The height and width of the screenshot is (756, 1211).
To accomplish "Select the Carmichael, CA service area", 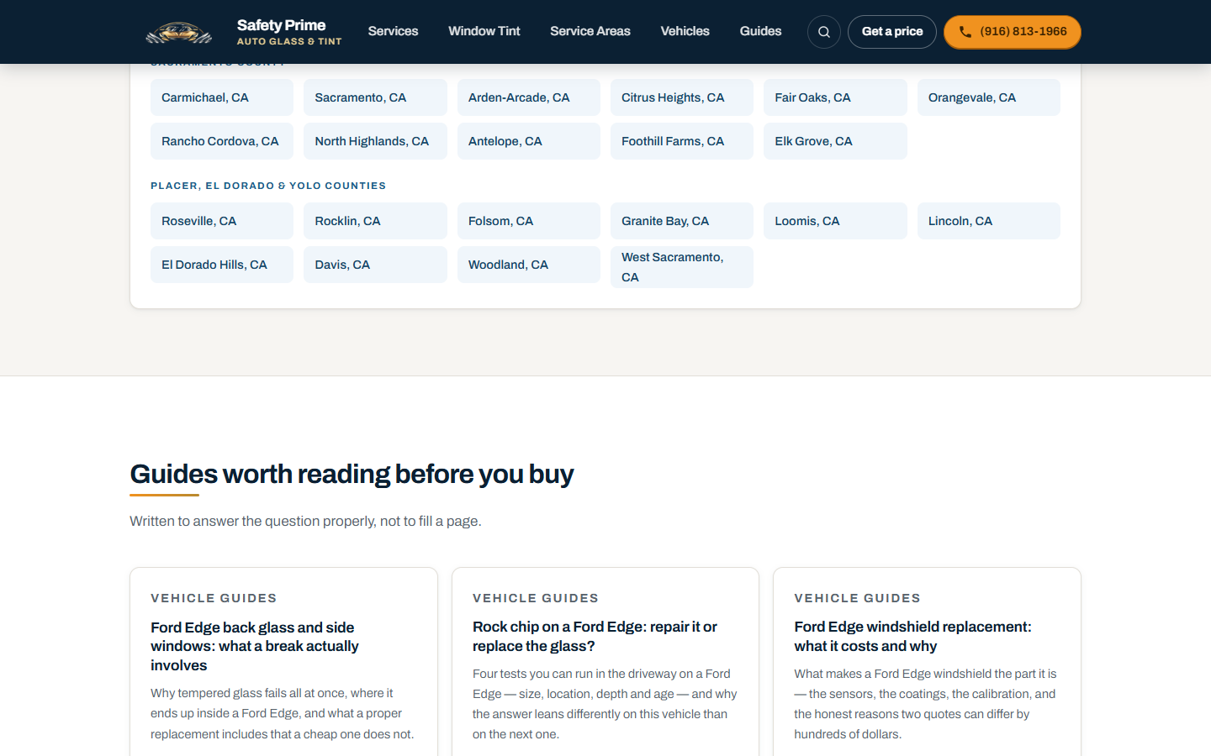I will [222, 97].
